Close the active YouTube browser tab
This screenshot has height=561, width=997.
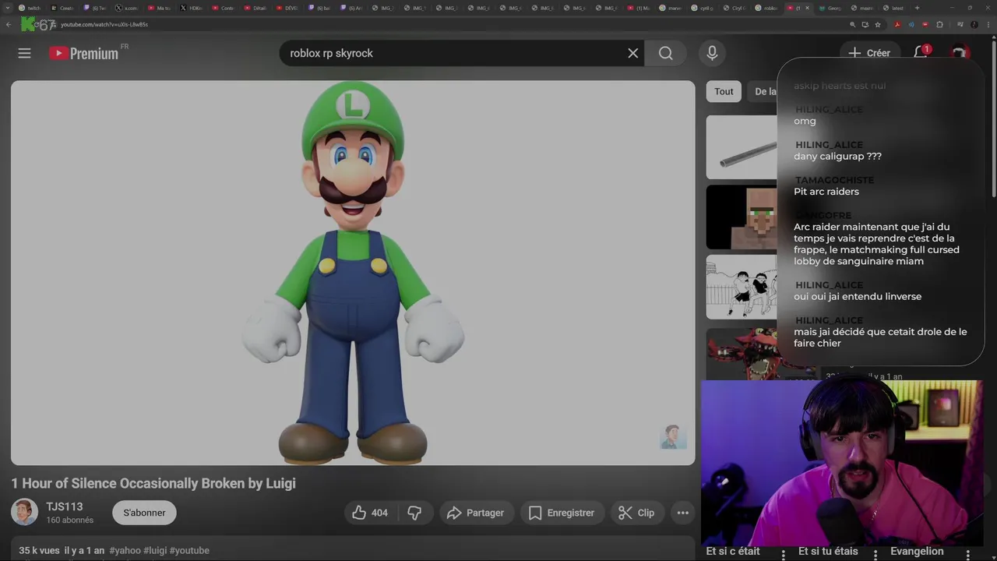point(807,8)
